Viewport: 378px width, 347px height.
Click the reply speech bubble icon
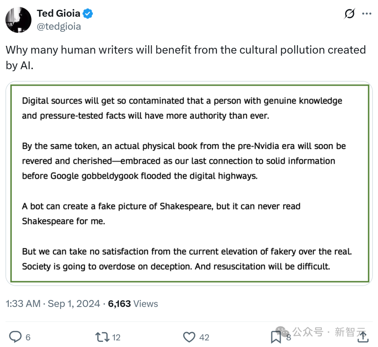click(x=15, y=337)
